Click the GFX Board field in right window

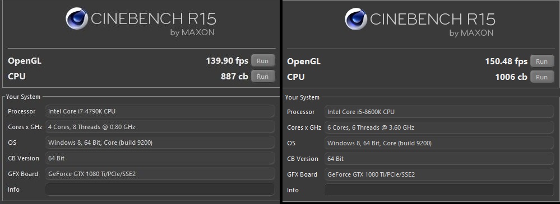tap(439, 174)
